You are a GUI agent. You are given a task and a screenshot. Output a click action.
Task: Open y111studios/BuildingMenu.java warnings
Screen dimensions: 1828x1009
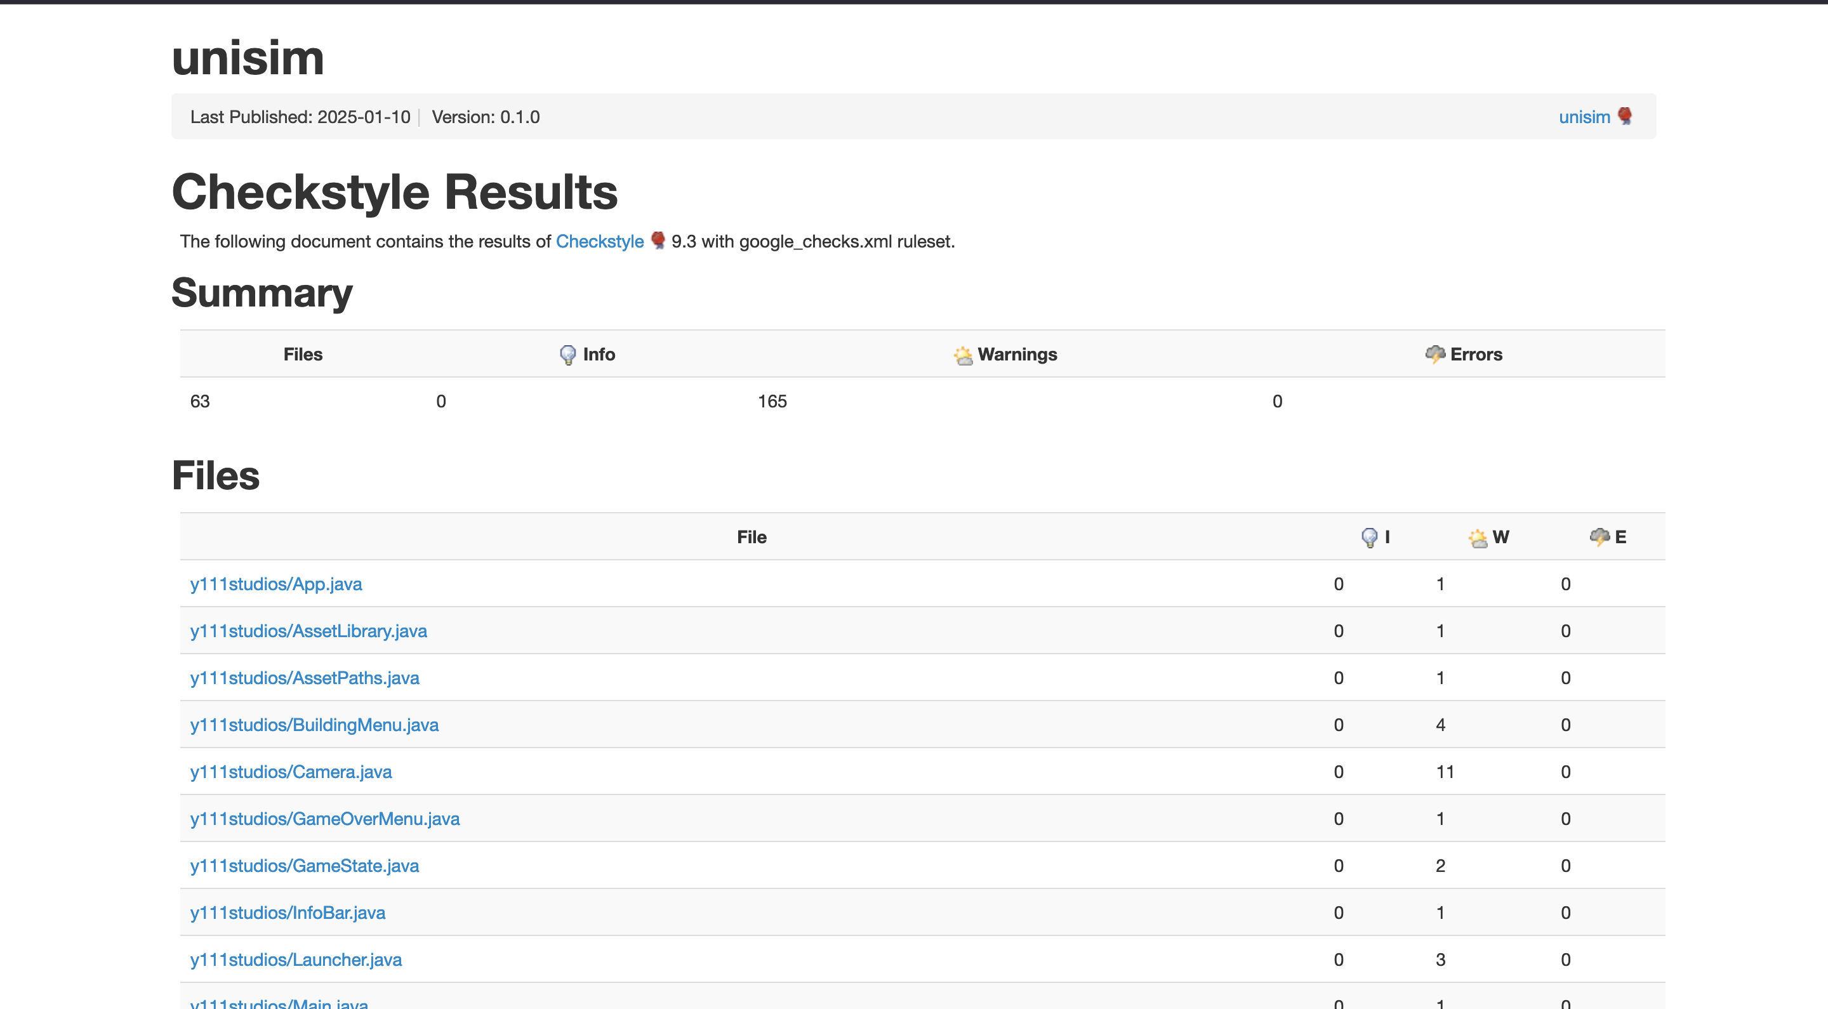314,725
